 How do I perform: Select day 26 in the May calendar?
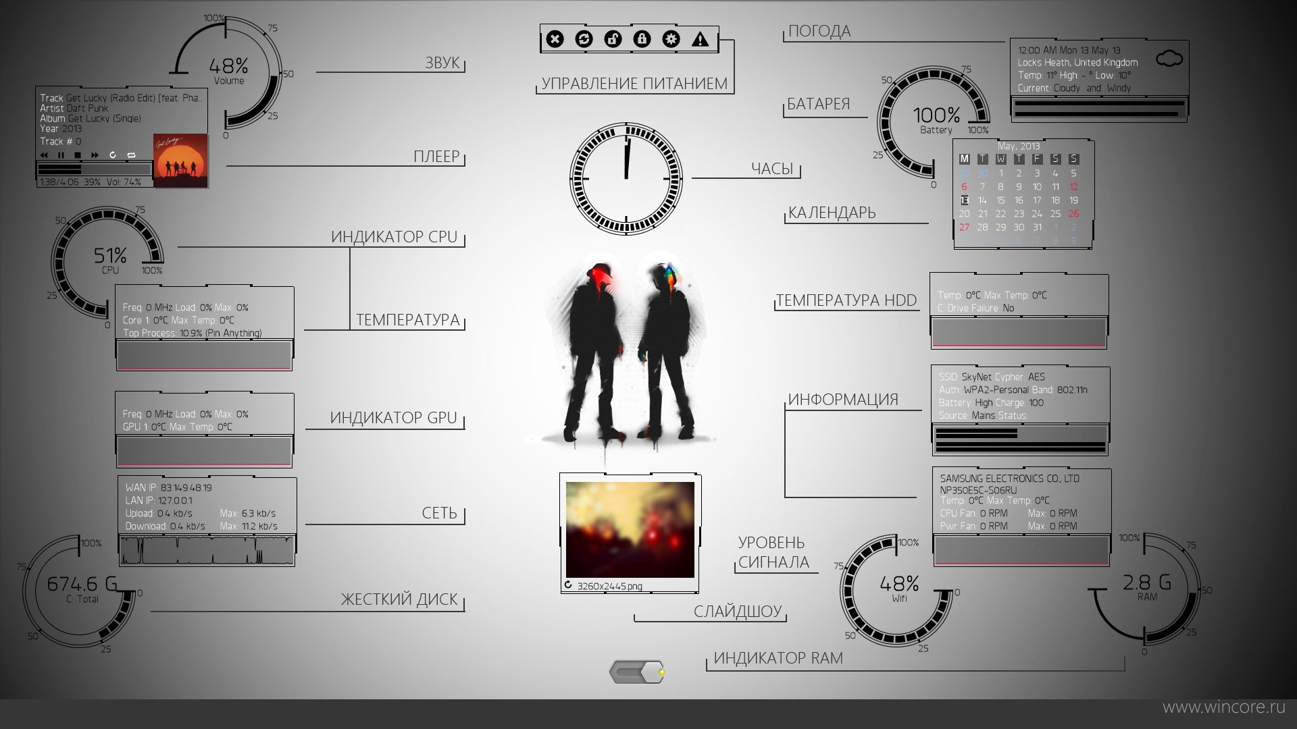(1073, 214)
